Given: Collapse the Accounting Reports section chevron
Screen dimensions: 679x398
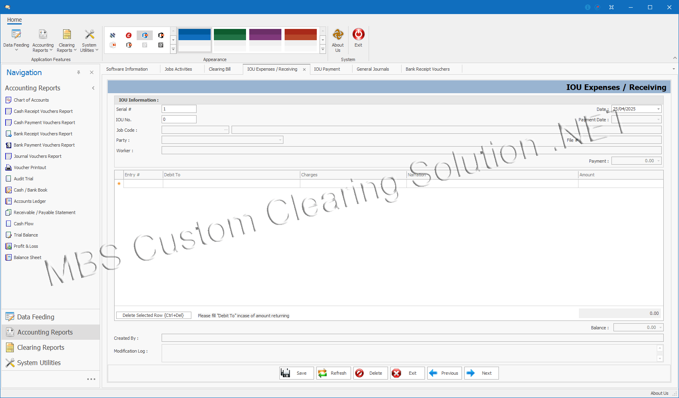Looking at the screenshot, I should click(x=93, y=88).
